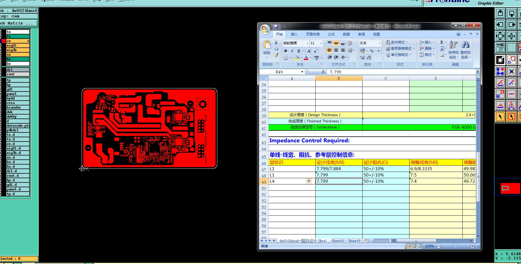Click the find and select binoculars icon

[465, 45]
